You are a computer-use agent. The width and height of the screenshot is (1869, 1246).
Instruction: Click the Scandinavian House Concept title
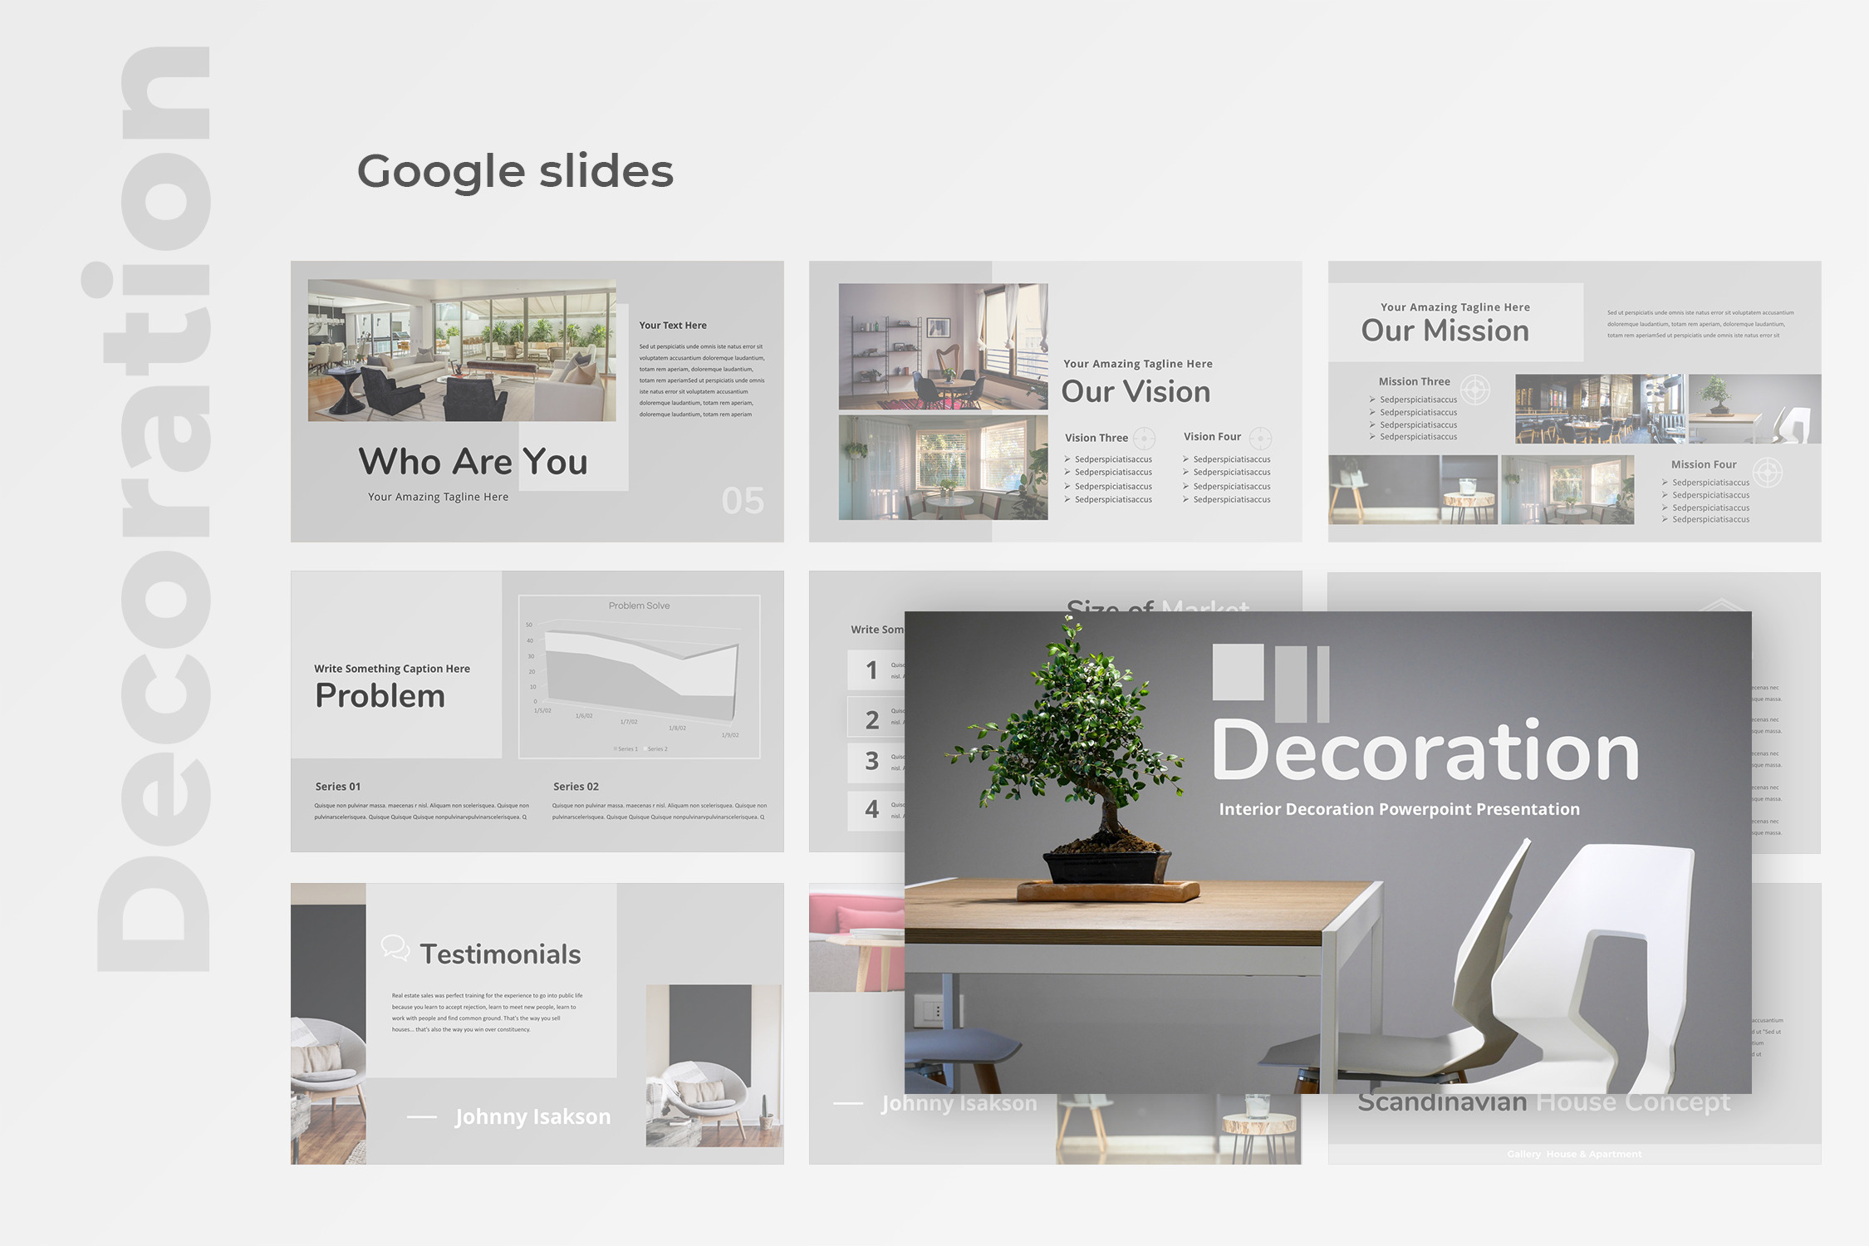point(1543,1103)
